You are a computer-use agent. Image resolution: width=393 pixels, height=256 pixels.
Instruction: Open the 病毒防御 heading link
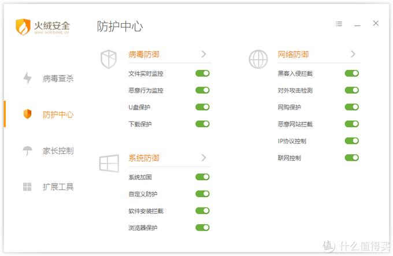coord(144,54)
